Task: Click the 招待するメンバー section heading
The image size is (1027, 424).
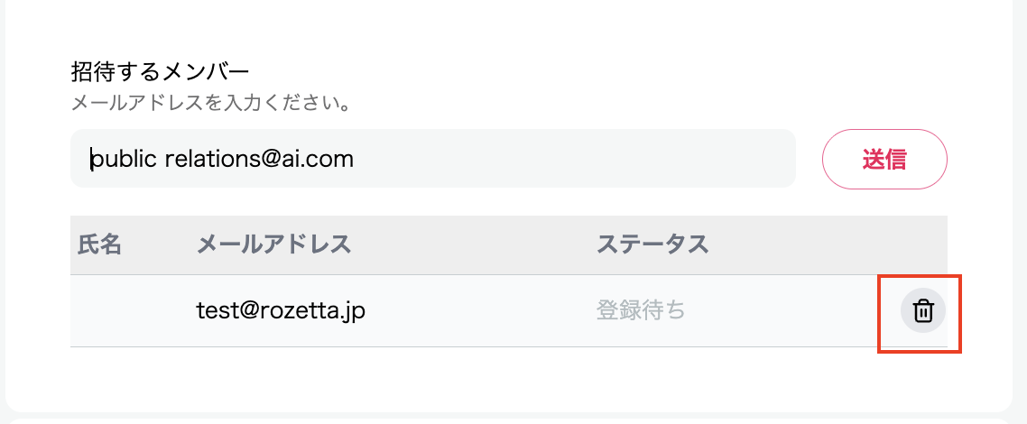Action: (159, 70)
